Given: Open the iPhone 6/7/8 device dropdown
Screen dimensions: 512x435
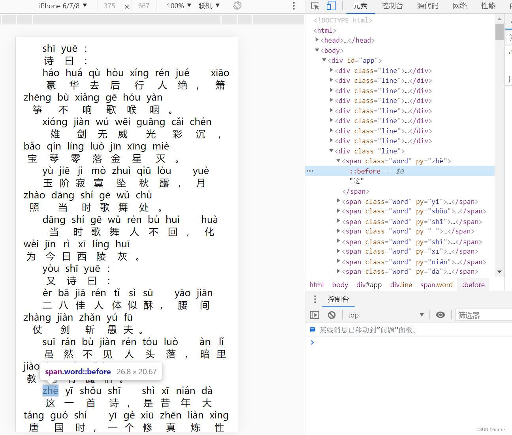Looking at the screenshot, I should (63, 6).
